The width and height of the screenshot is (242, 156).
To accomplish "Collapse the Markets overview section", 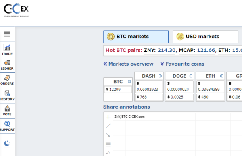I will (x=128, y=64).
